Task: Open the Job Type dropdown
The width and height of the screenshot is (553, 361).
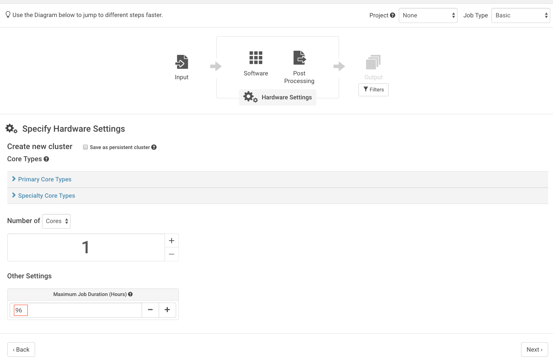Action: 520,15
